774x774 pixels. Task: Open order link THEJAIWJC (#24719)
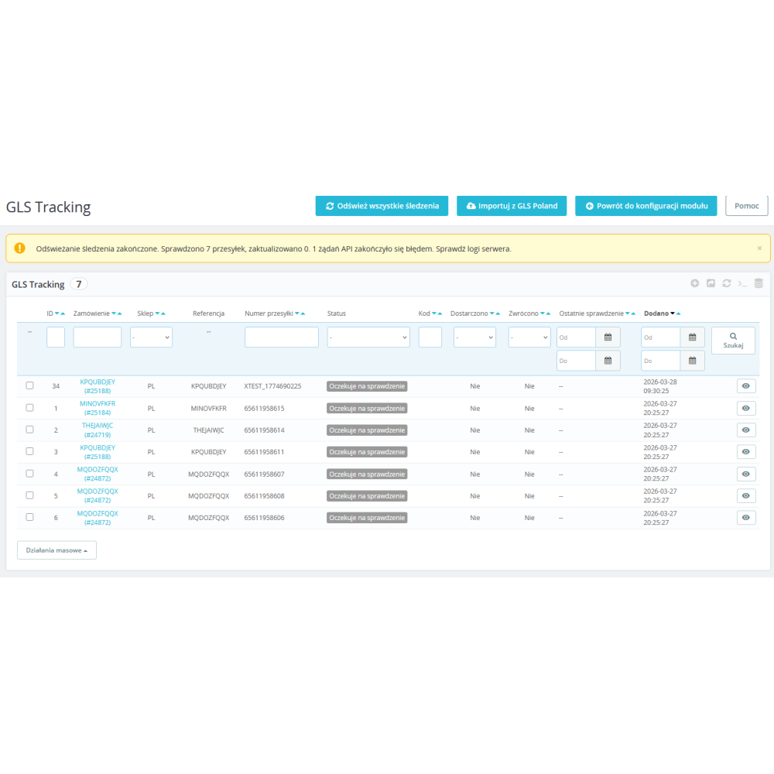(x=98, y=430)
